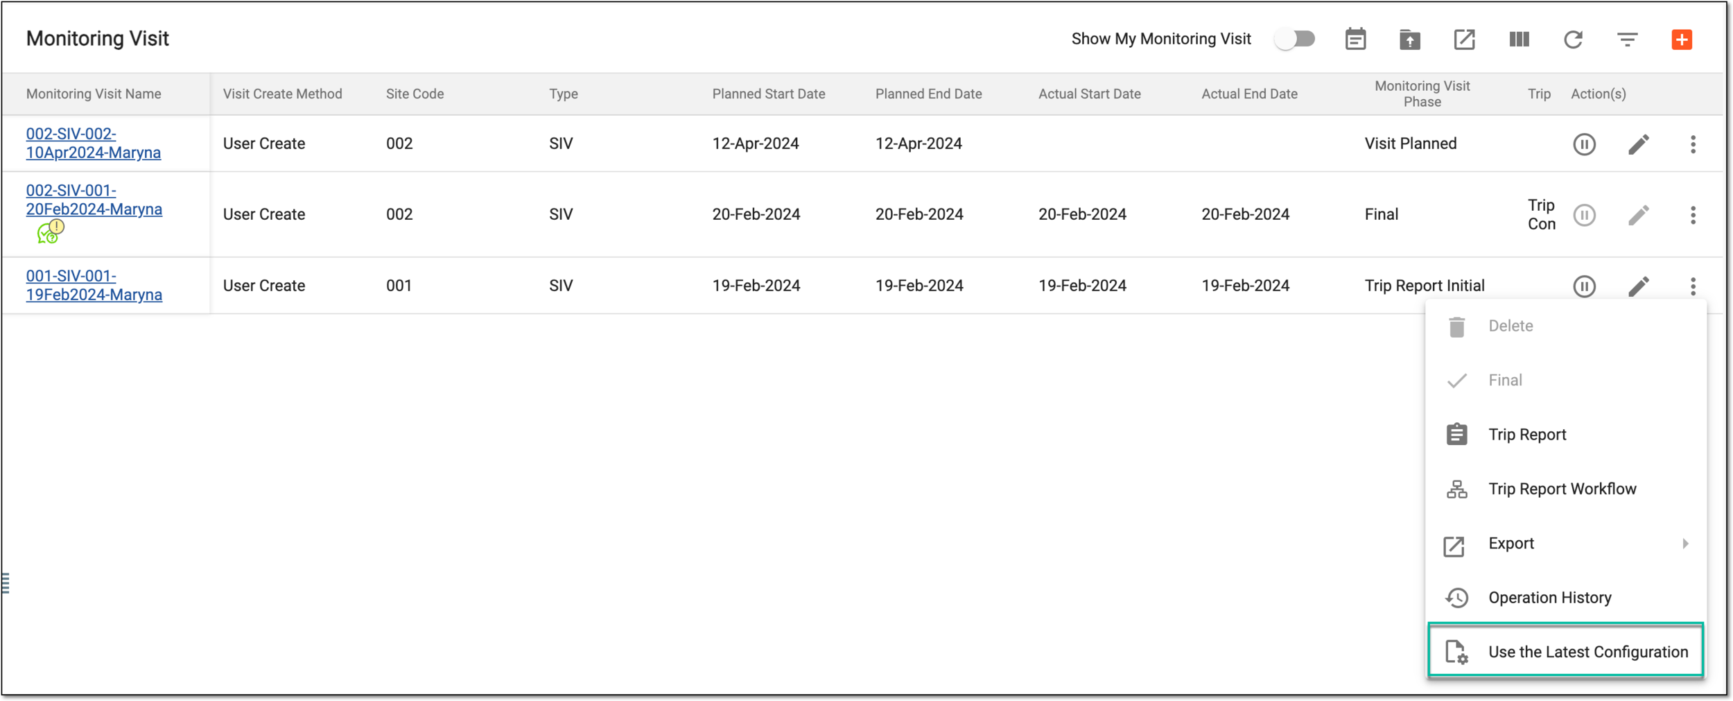Click the export icon in top toolbar
This screenshot has height=701, width=1733.
pos(1464,40)
